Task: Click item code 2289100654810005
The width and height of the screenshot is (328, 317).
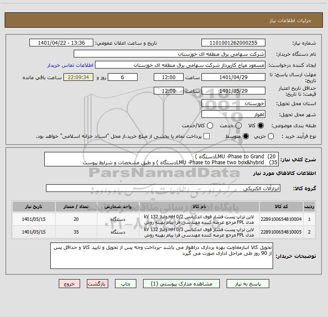Action: point(281,232)
